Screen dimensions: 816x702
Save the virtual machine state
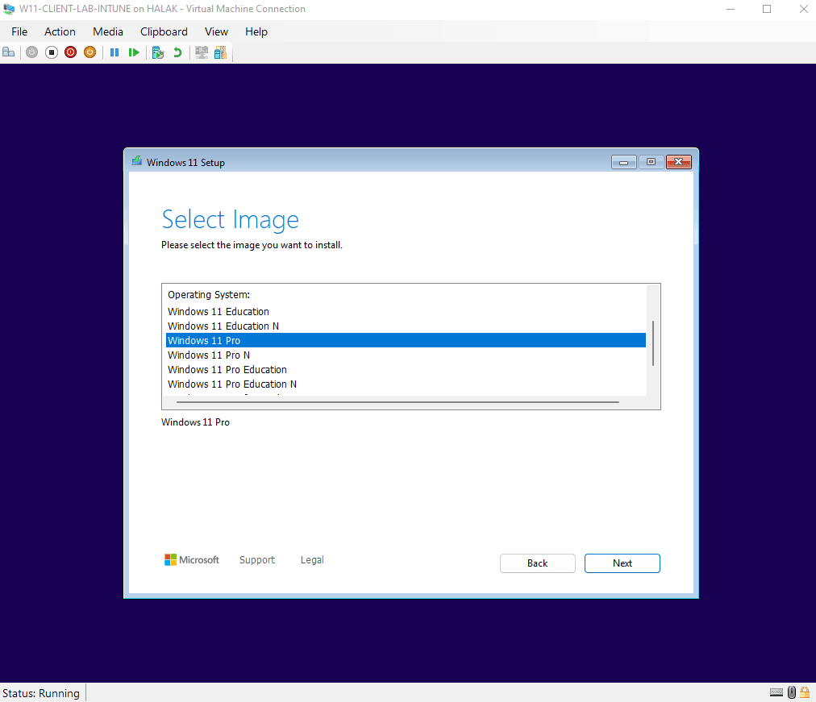[x=90, y=52]
